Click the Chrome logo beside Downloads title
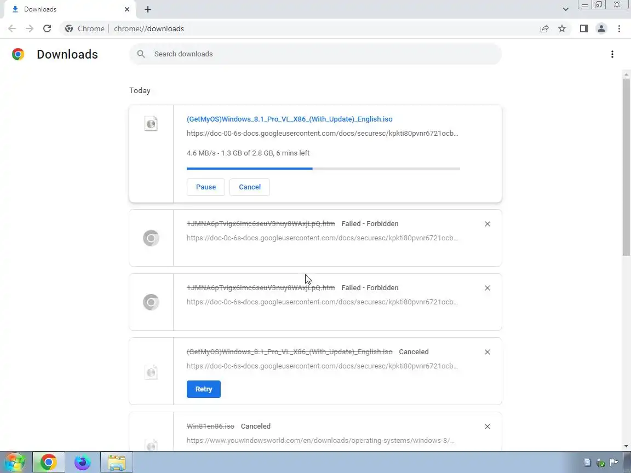Image resolution: width=631 pixels, height=473 pixels. pyautogui.click(x=18, y=54)
